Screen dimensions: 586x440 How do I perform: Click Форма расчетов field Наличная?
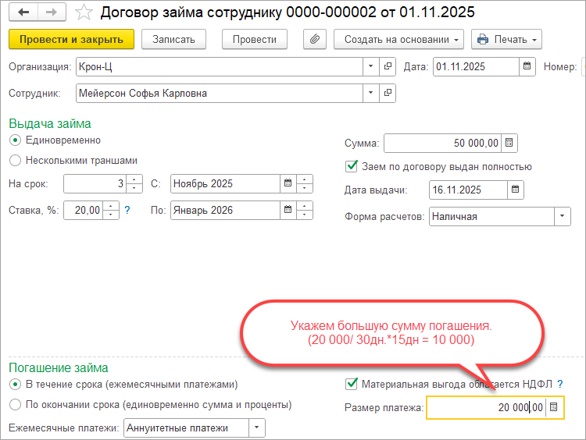pos(491,216)
